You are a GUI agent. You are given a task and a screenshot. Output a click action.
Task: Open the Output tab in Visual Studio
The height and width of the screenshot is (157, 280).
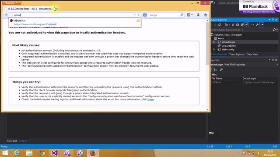[23, 141]
